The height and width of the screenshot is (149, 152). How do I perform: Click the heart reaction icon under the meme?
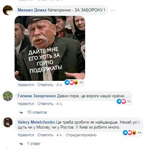tap(72, 82)
